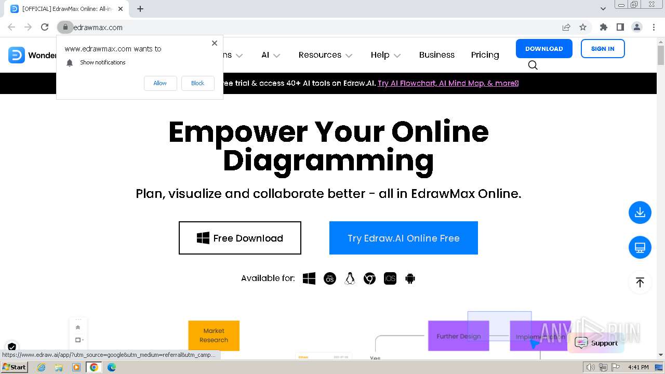
Task: Open the browser side panel icon
Action: (620, 27)
